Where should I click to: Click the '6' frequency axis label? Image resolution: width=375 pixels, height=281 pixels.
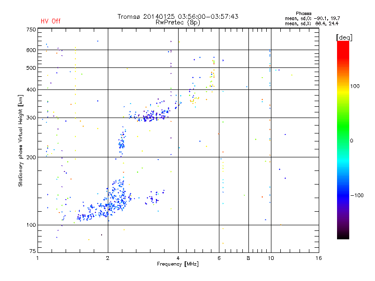click(219, 258)
